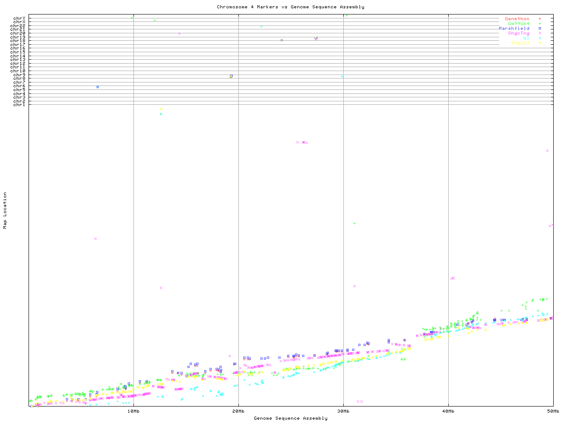This screenshot has width=562, height=421.
Task: Click the 50Mb x-axis tick label
Action: [x=553, y=411]
